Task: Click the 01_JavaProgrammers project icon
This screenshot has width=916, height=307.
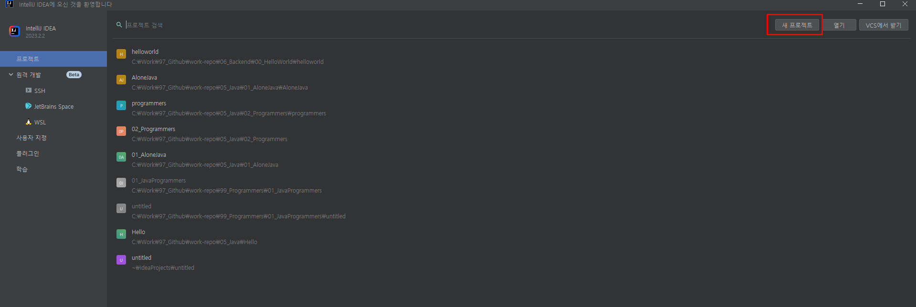Action: tap(121, 183)
